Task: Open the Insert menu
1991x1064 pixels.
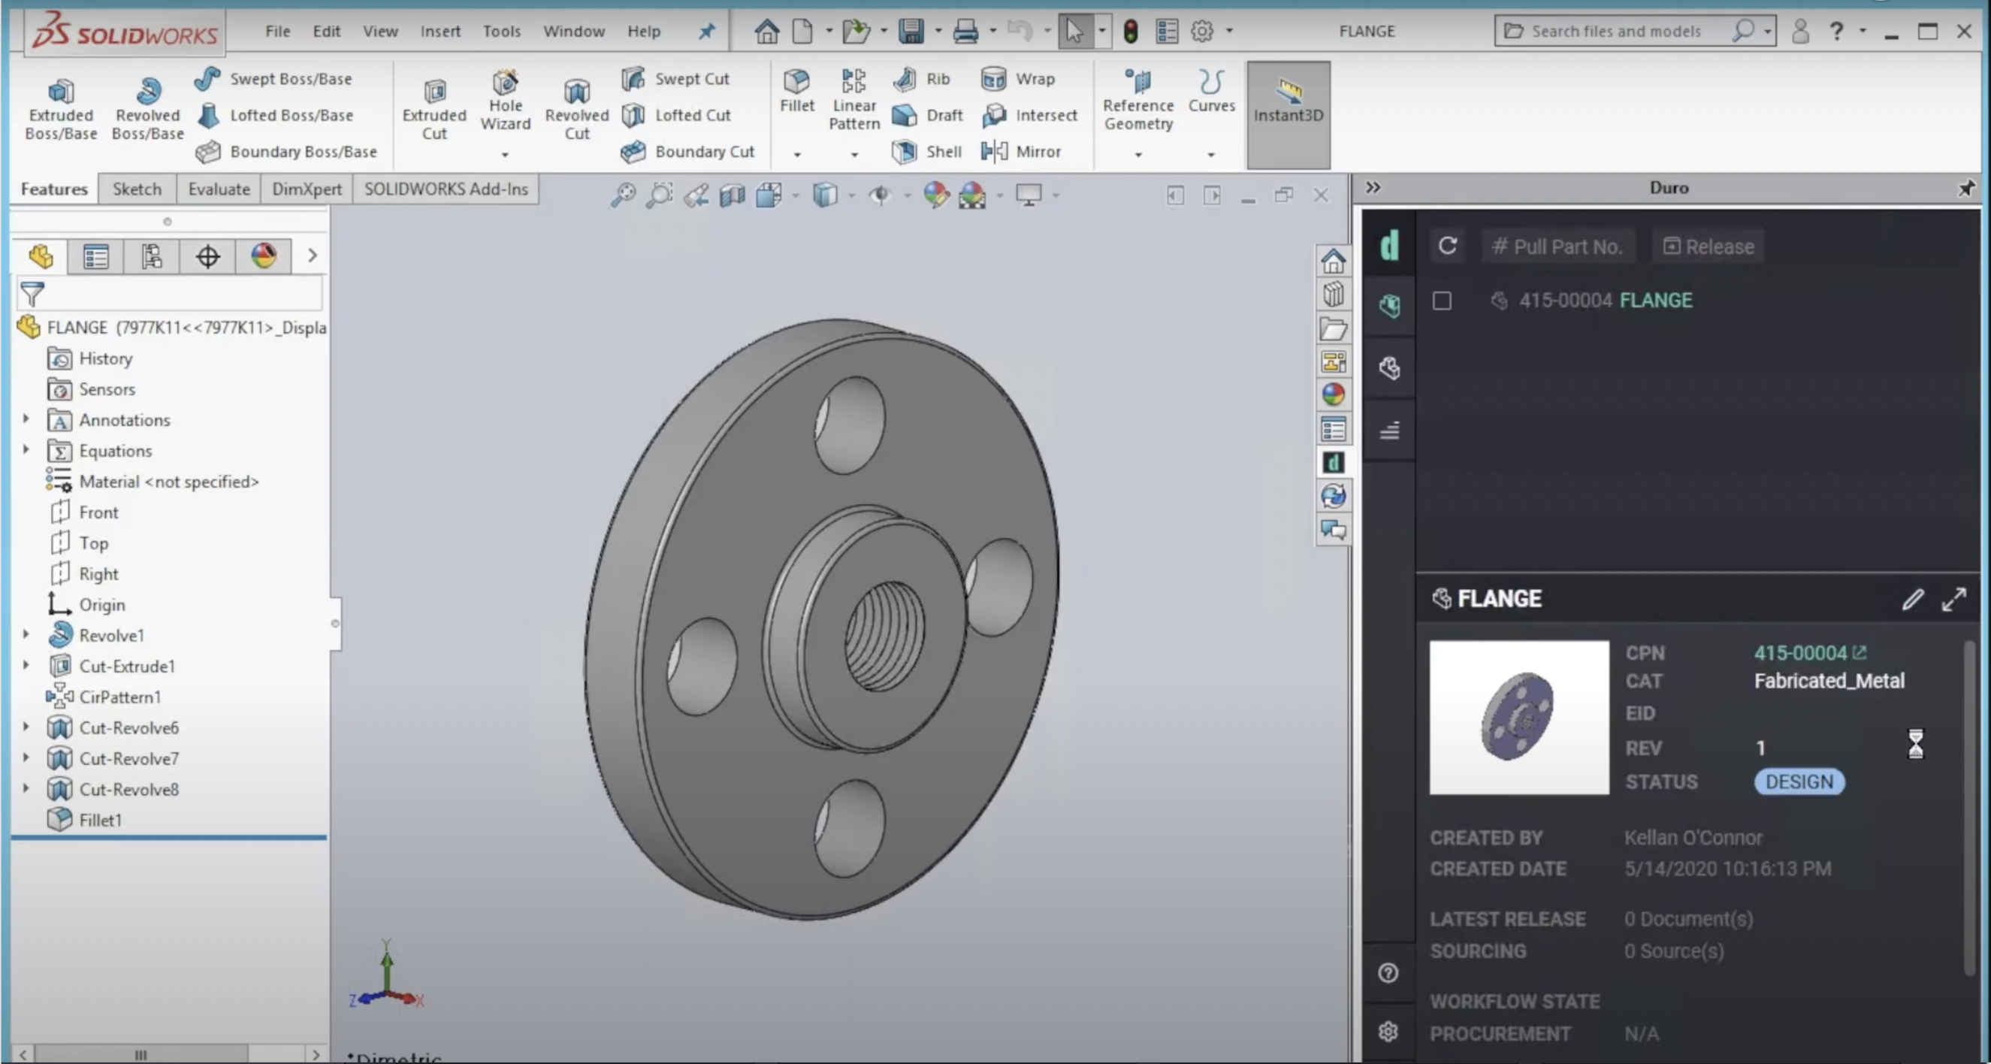Action: pos(440,31)
